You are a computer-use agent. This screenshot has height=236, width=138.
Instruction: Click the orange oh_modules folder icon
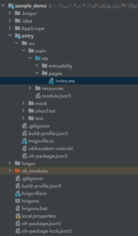point(18,171)
